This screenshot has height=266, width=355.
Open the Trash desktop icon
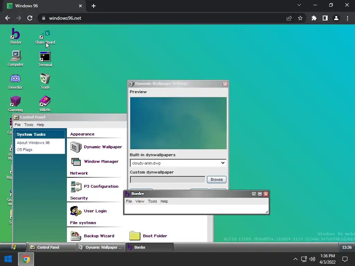tap(45, 81)
